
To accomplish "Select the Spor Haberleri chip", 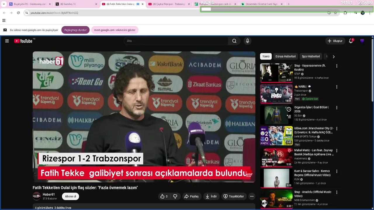I will [311, 57].
